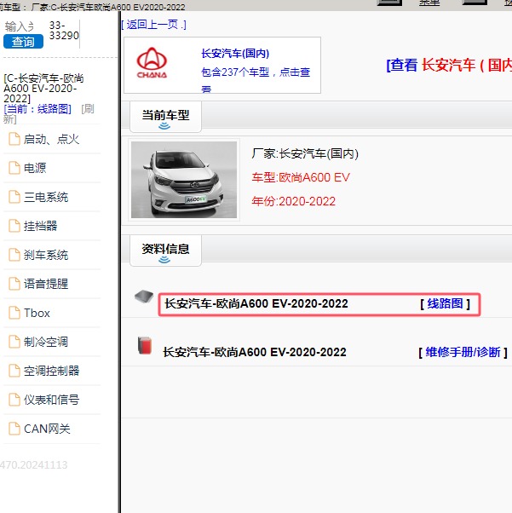Click the document icon beside CAN网关

coord(14,429)
